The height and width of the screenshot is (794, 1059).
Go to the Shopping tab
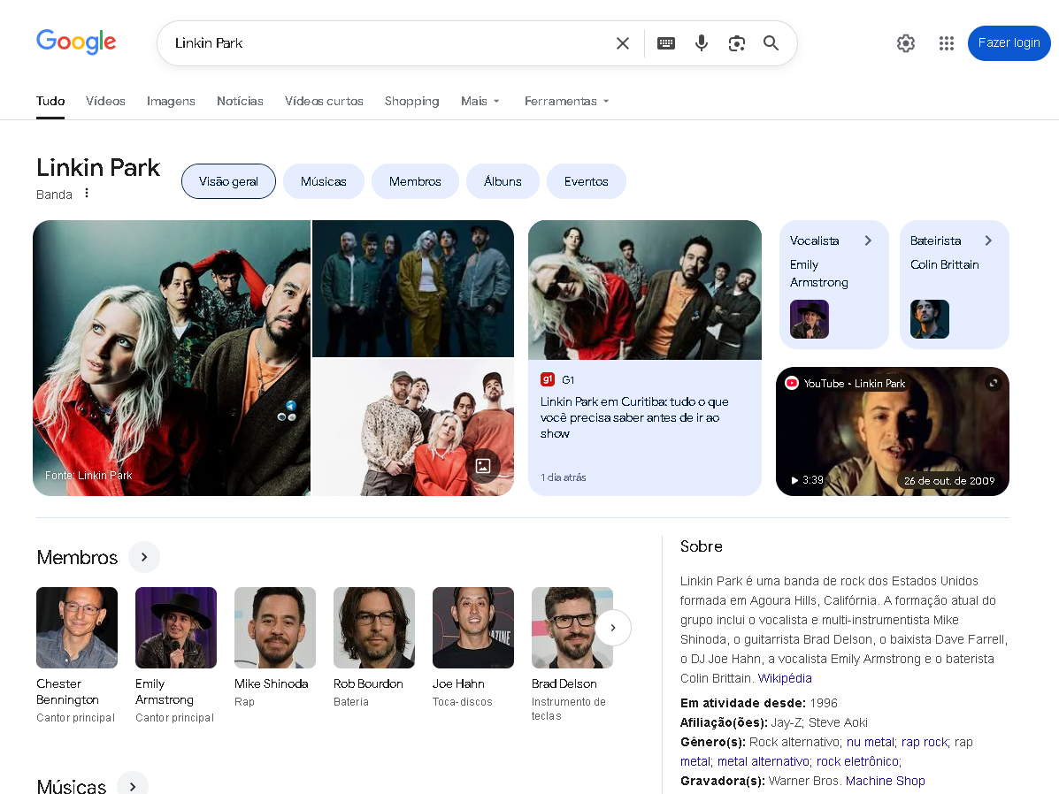[x=412, y=101]
